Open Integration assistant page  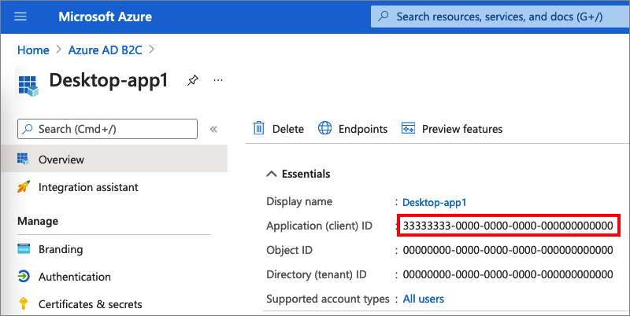88,187
